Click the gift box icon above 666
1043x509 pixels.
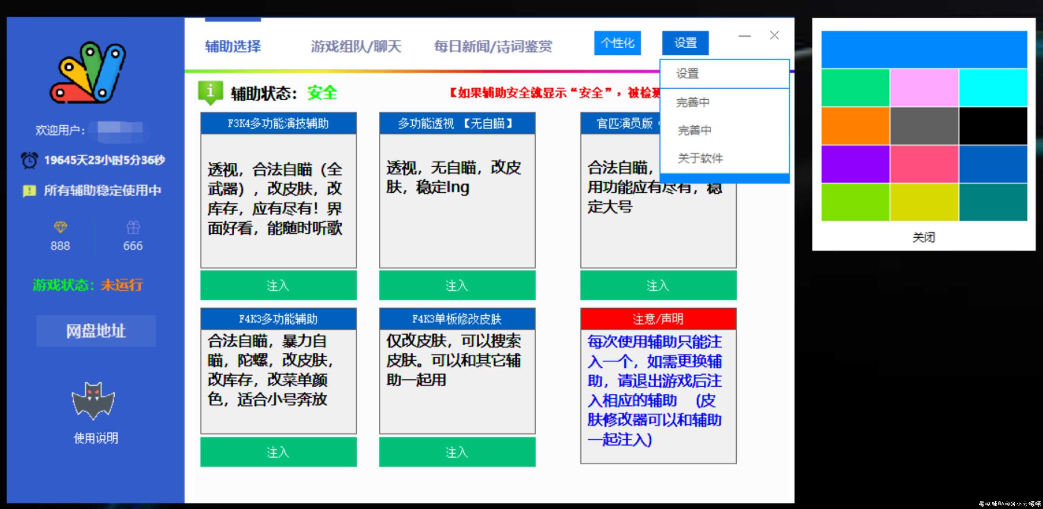(x=133, y=227)
